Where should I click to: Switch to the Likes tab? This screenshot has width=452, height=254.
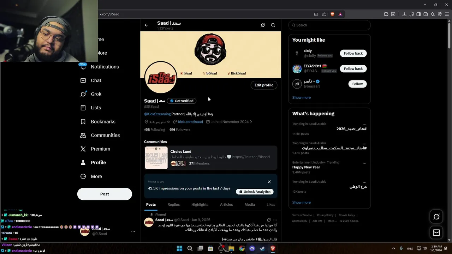pyautogui.click(x=271, y=205)
